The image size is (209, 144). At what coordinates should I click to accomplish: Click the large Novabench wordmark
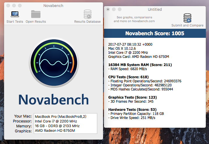(54, 99)
